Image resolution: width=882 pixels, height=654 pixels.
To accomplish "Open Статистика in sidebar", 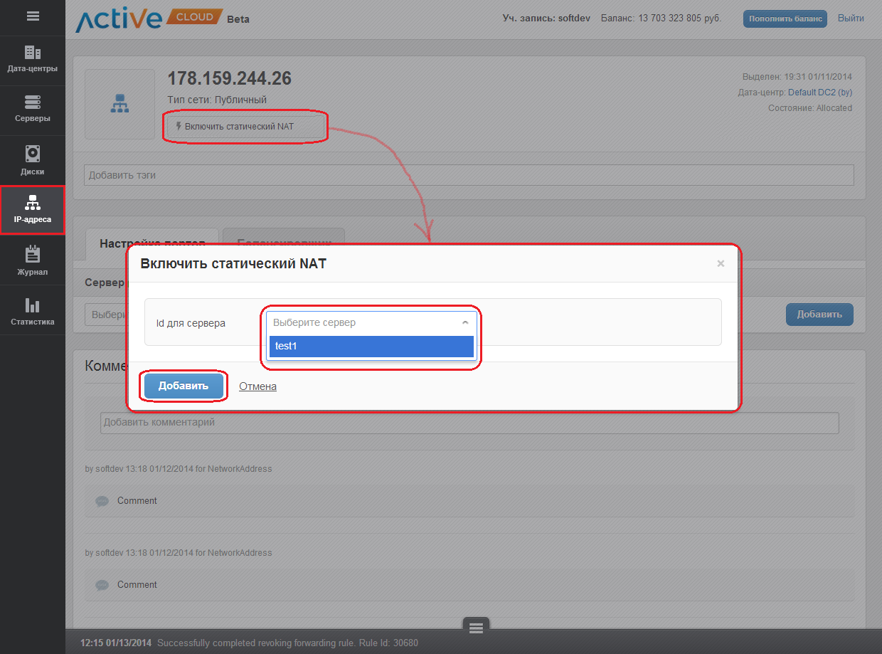I will click(x=33, y=311).
